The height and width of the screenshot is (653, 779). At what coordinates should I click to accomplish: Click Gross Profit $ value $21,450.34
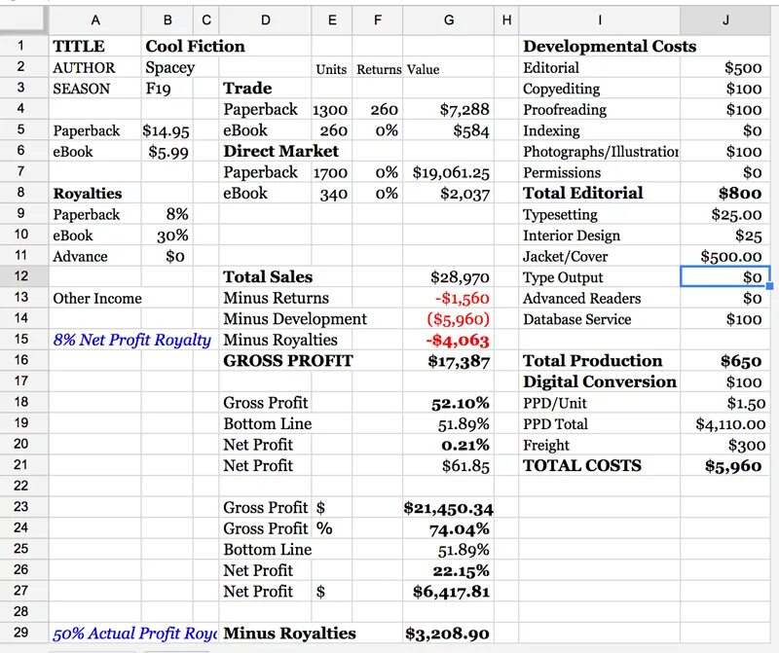pyautogui.click(x=448, y=507)
